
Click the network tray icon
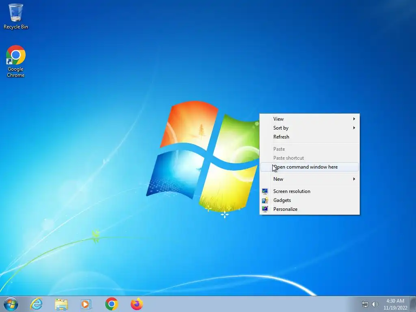coord(365,304)
